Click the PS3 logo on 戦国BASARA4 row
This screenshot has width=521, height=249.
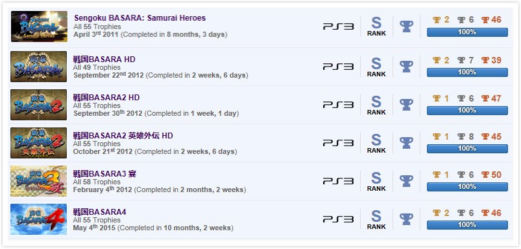[x=338, y=219]
